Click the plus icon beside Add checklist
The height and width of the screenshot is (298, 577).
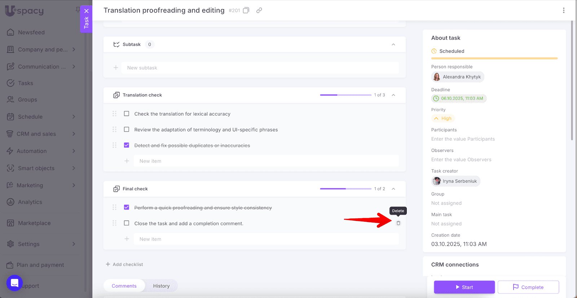(x=108, y=264)
